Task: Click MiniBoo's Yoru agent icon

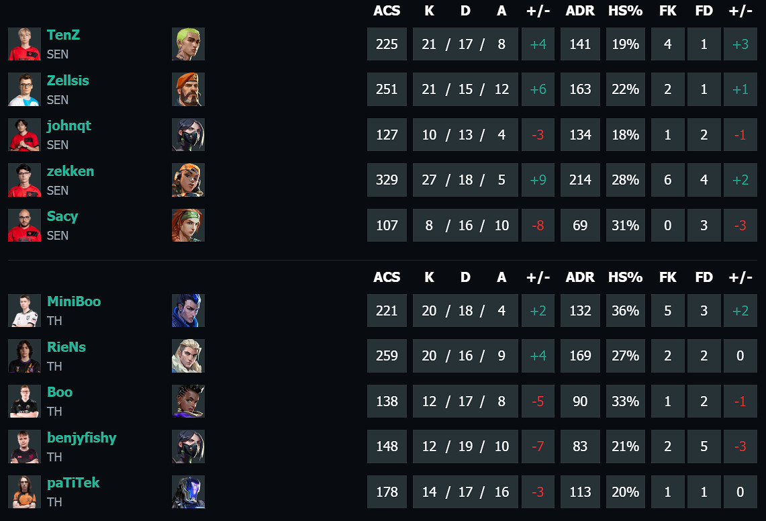Action: [x=188, y=311]
